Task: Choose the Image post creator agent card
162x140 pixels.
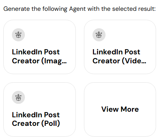Action: (39, 47)
